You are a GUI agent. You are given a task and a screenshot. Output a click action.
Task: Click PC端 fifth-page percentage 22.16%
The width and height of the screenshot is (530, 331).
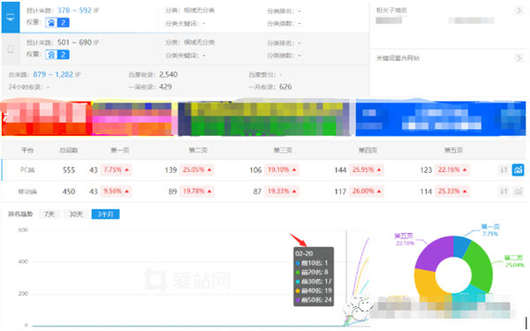[x=452, y=169]
